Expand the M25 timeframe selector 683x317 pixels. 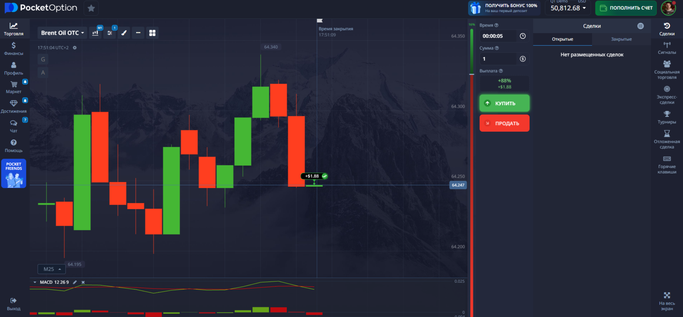coord(52,269)
